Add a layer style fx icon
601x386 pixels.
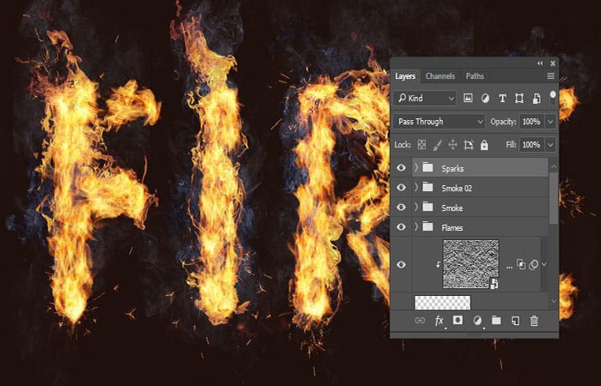click(x=440, y=321)
